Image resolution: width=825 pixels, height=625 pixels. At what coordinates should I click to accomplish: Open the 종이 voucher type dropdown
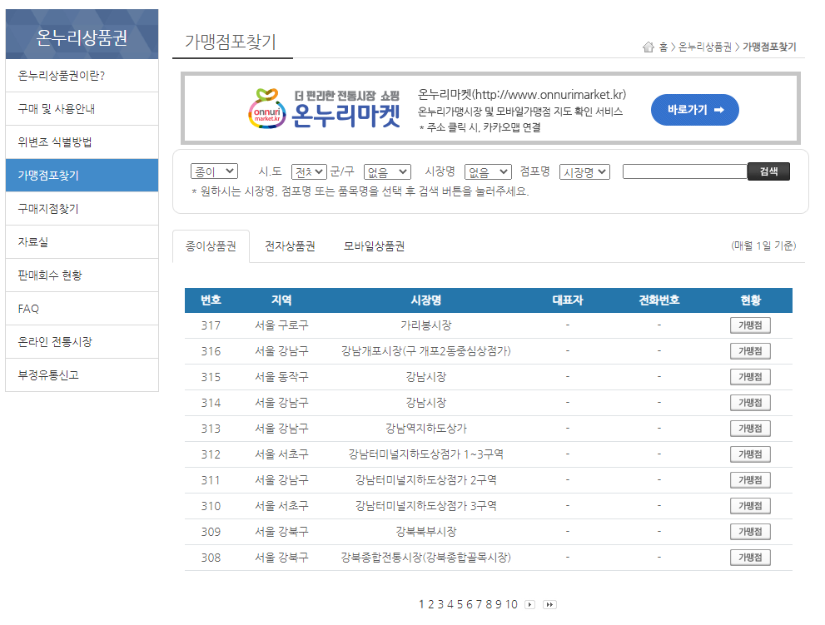click(x=214, y=171)
